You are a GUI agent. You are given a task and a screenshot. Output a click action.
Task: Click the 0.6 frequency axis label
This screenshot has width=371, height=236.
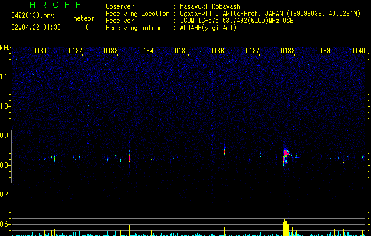pos(5,224)
